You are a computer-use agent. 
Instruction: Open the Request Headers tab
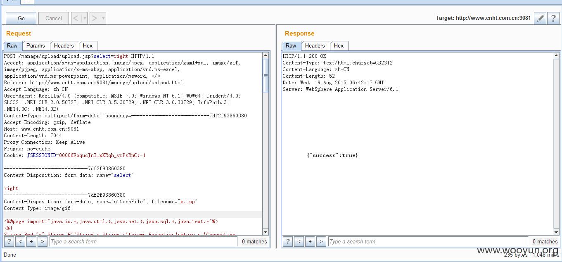click(64, 45)
